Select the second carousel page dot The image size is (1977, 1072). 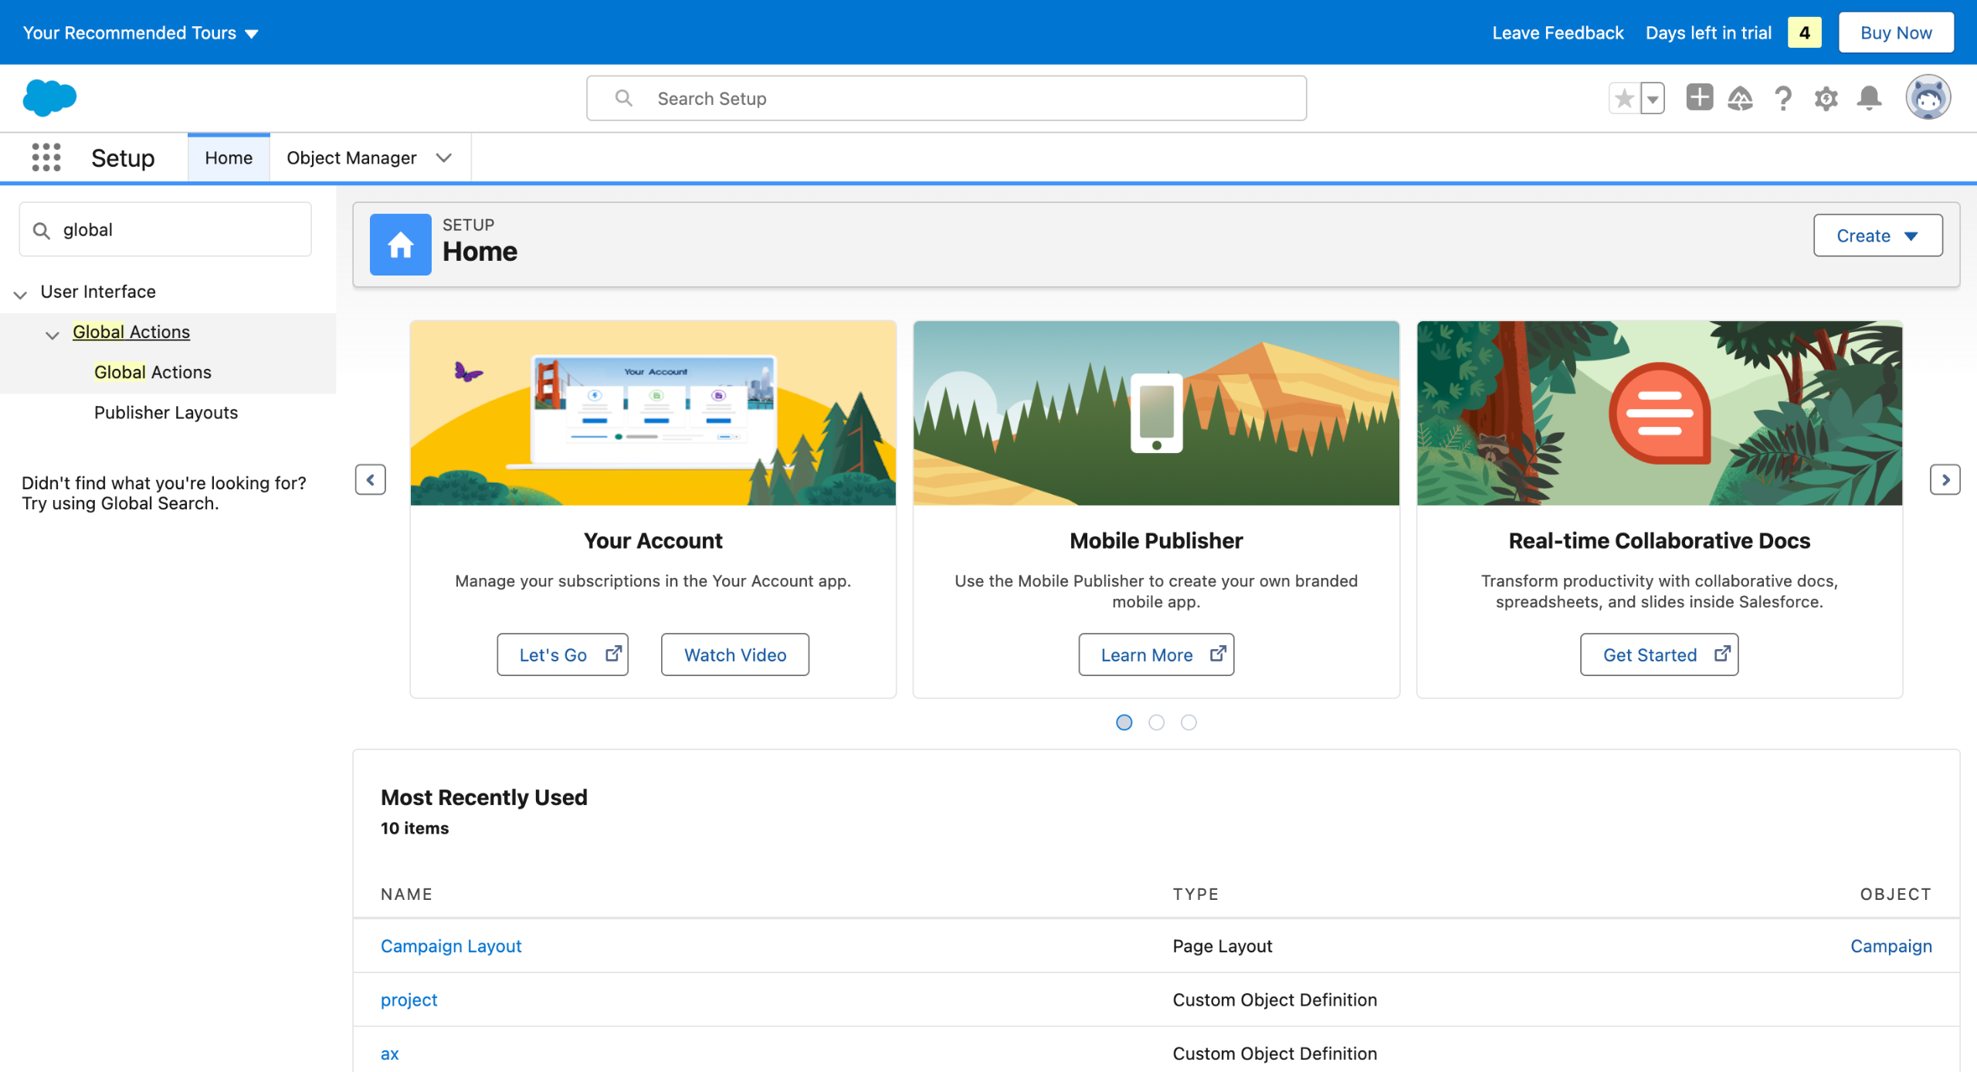click(1156, 722)
